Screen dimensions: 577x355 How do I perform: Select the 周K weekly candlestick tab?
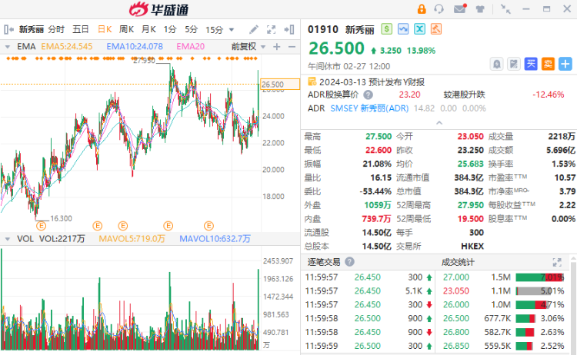click(x=127, y=29)
